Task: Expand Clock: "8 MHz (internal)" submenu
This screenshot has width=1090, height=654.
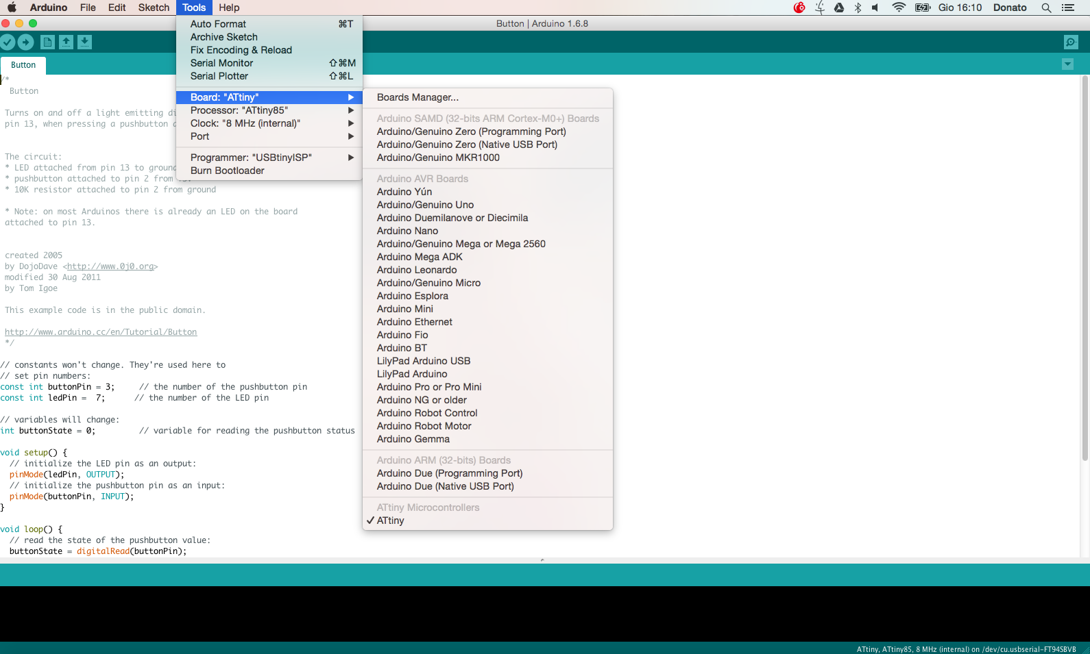Action: 269,123
